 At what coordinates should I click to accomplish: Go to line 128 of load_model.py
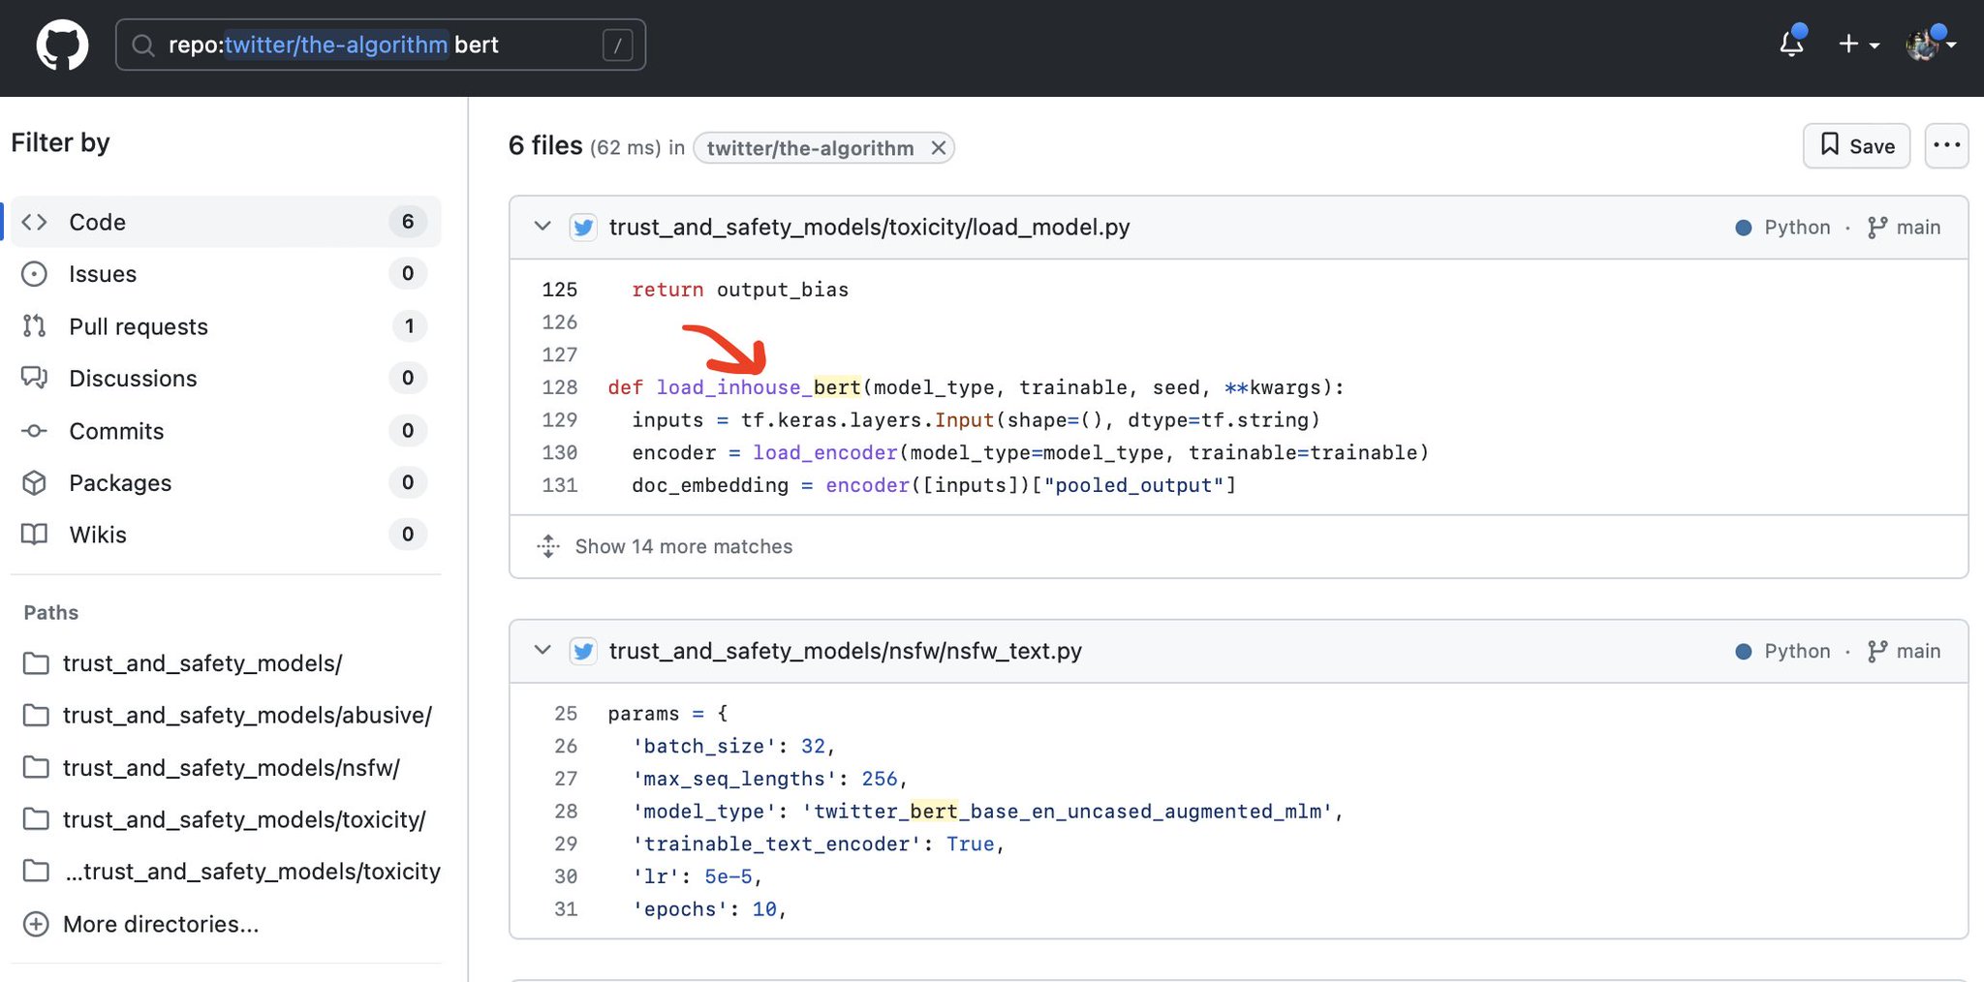click(559, 387)
